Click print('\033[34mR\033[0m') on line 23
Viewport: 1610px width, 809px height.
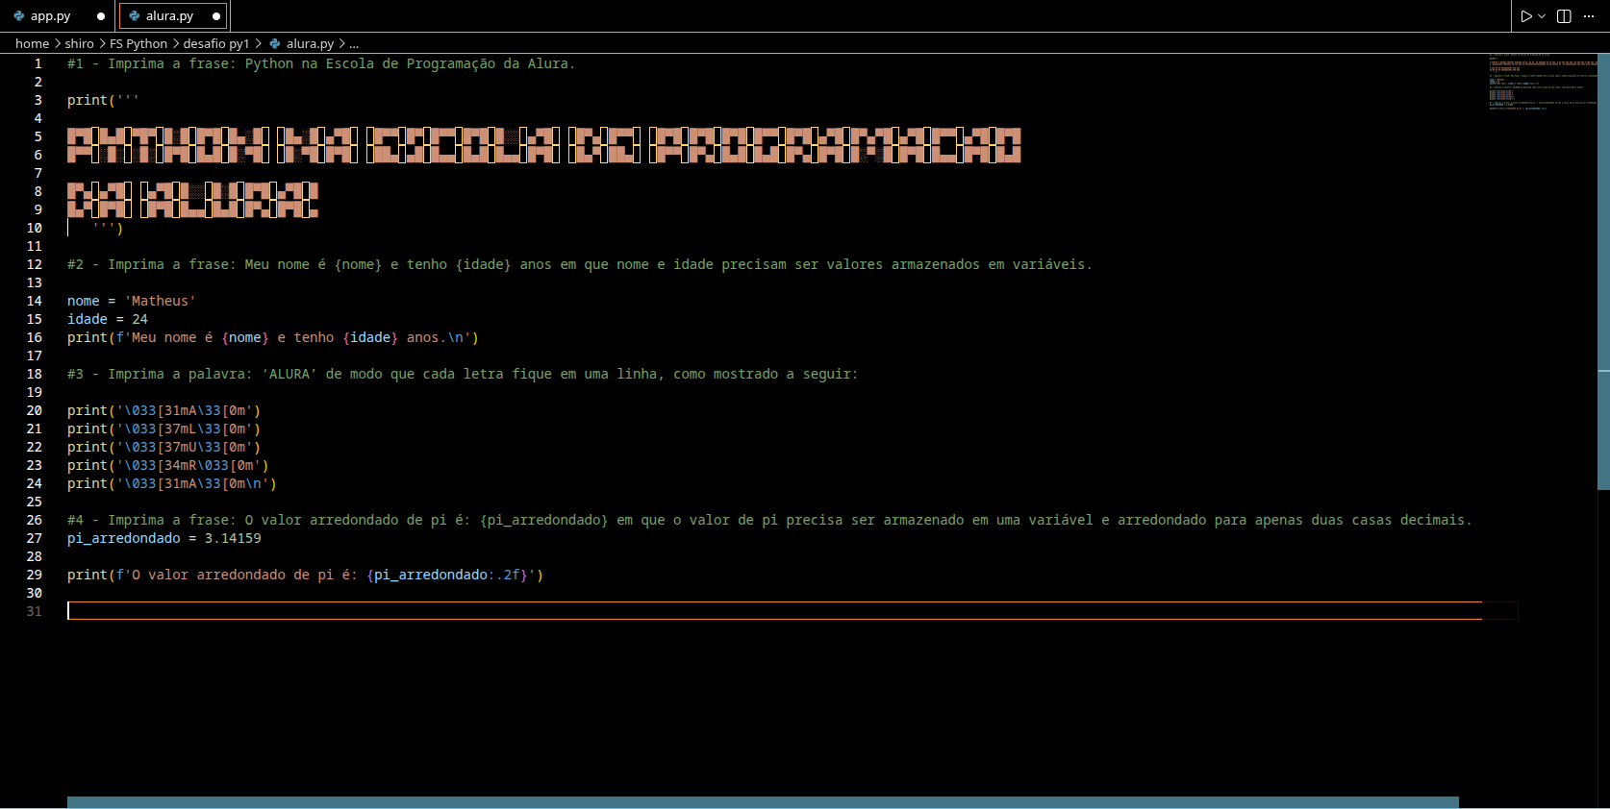pos(168,465)
